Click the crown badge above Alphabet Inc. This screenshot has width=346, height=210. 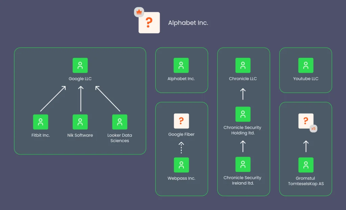tap(139, 12)
